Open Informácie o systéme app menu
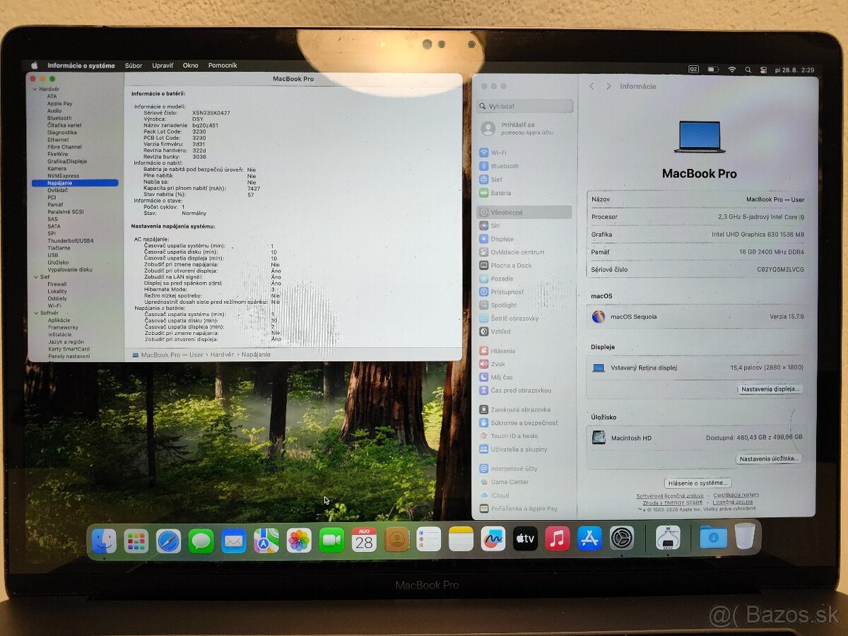Screen dimensions: 848x636 (x=81, y=66)
